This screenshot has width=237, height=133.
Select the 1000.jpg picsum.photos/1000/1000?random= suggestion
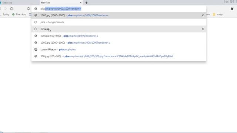click(119, 16)
